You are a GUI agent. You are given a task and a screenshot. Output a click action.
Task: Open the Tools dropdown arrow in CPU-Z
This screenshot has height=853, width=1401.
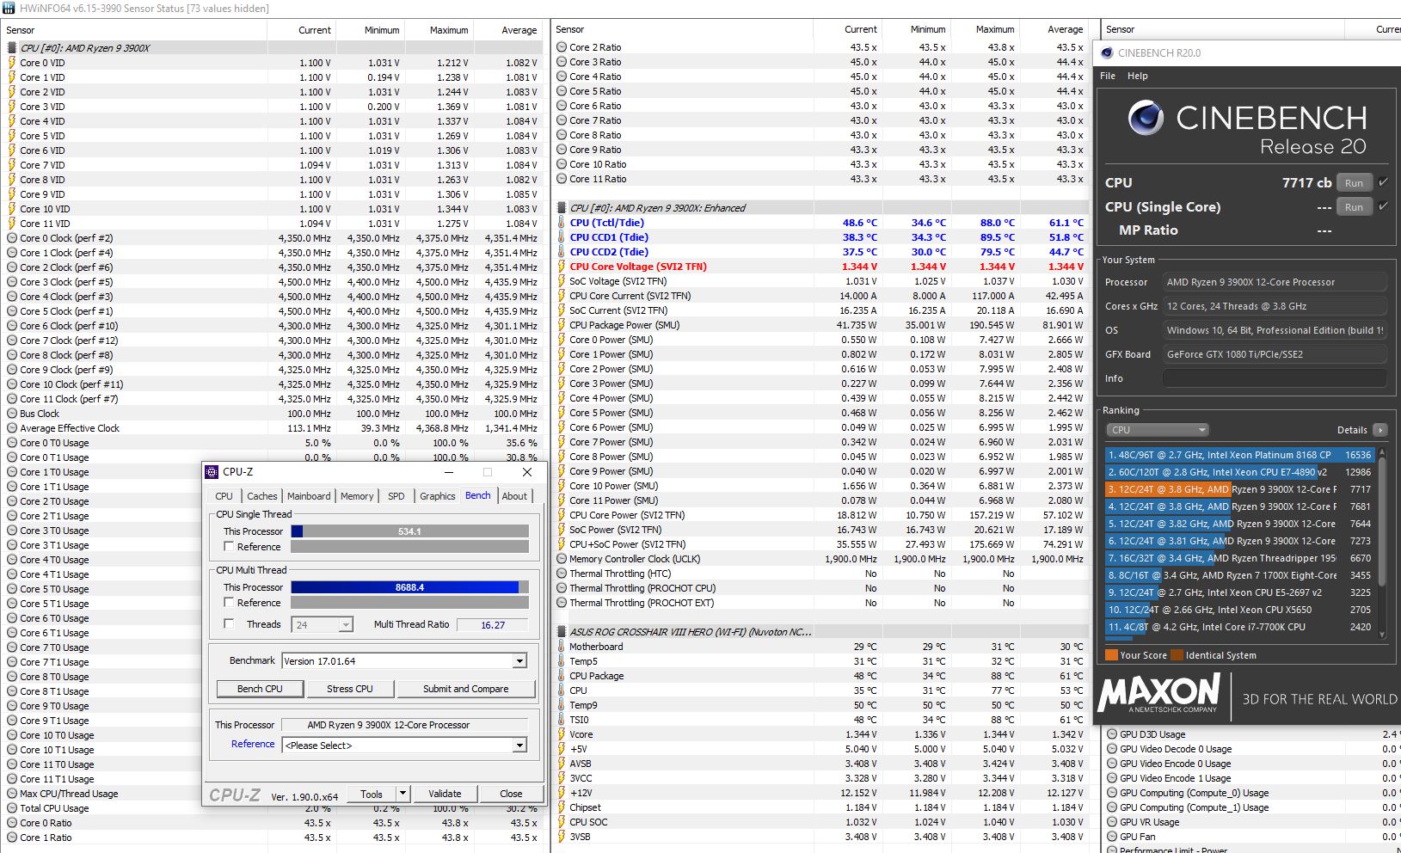point(402,794)
